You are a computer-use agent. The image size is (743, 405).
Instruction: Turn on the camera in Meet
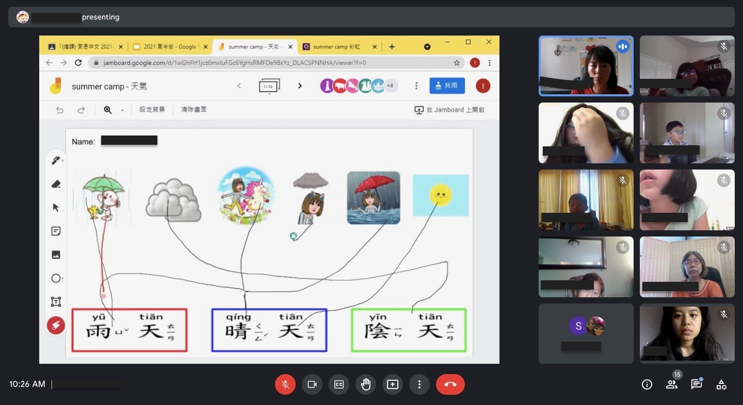[x=312, y=384]
